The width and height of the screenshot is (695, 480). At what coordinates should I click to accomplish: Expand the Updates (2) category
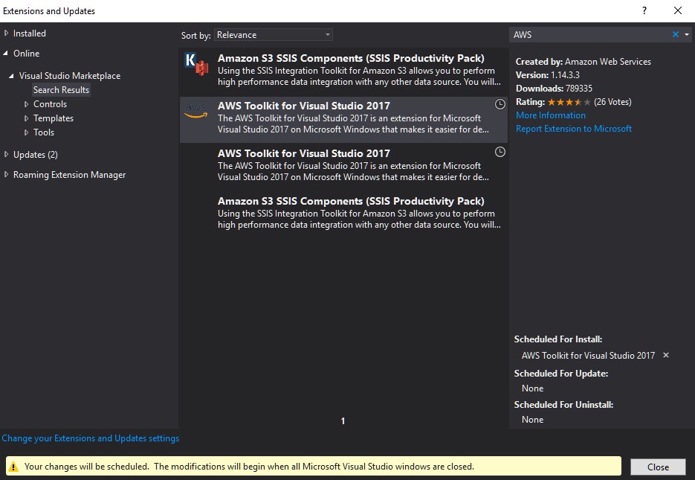point(7,155)
